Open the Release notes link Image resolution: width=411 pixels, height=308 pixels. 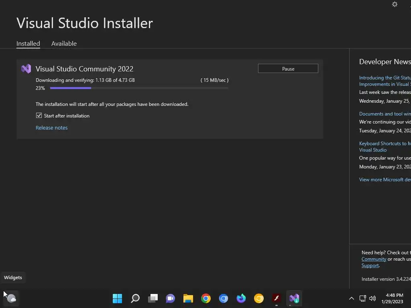[x=52, y=128]
